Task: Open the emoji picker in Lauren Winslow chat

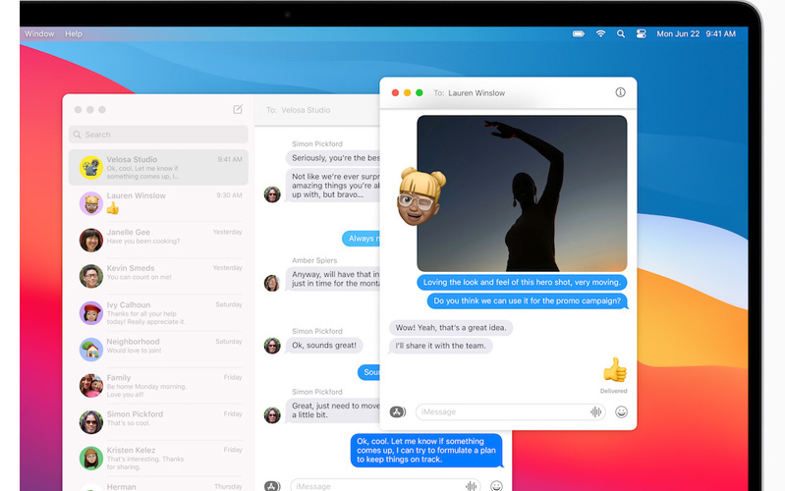Action: pyautogui.click(x=621, y=412)
